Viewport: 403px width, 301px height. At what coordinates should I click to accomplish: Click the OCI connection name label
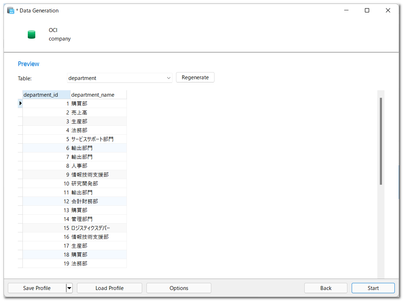(53, 30)
